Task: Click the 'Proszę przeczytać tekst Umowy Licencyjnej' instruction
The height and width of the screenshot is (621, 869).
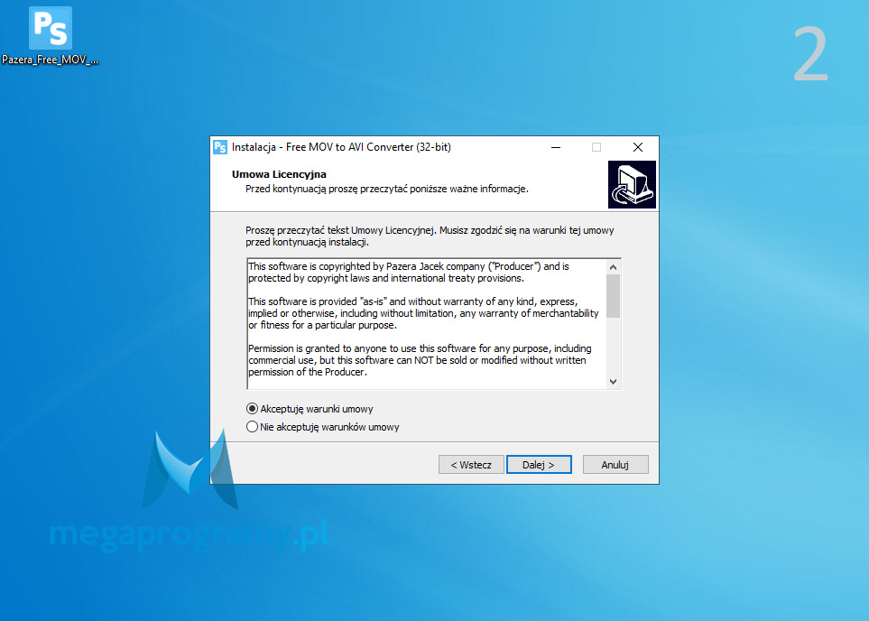Action: click(x=430, y=236)
